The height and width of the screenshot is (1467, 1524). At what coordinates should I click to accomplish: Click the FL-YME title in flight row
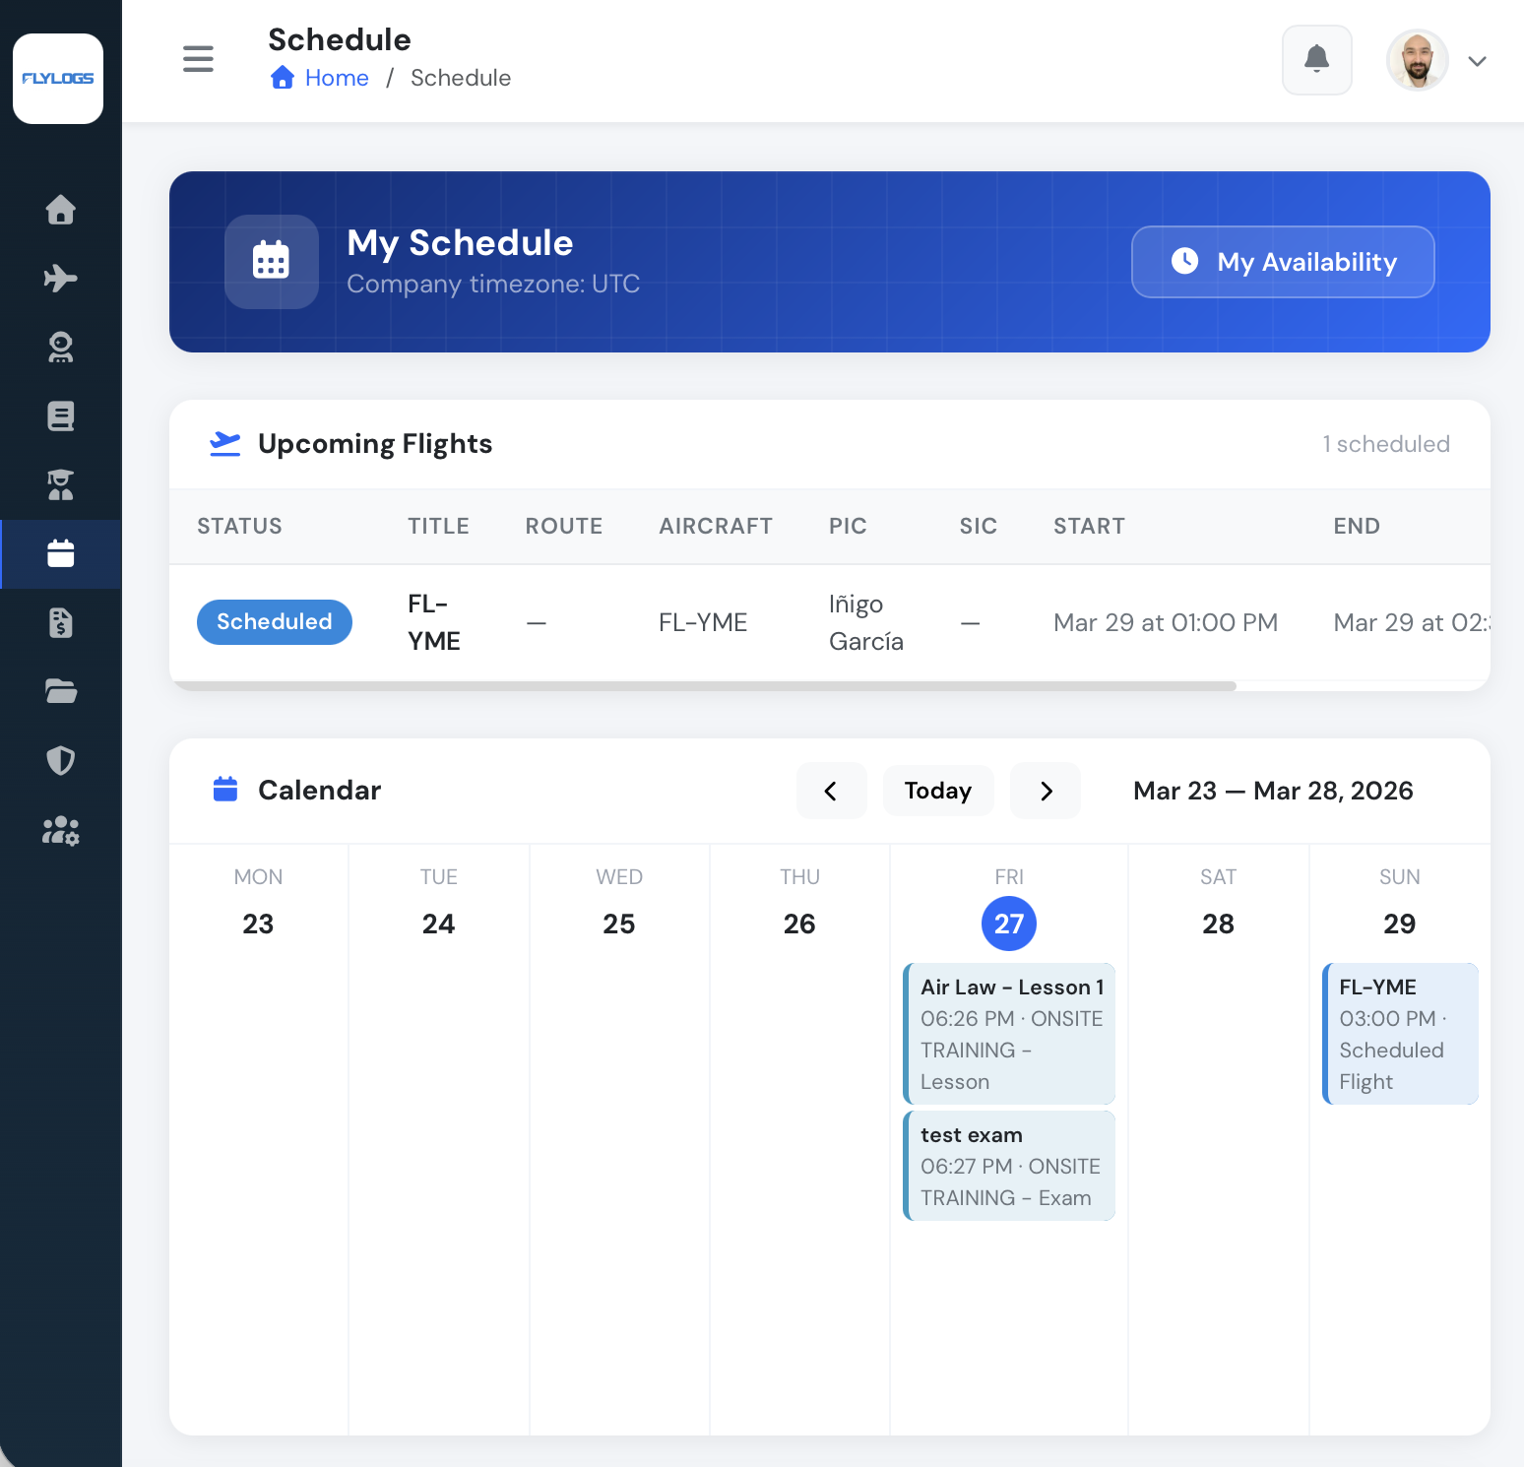pos(434,622)
